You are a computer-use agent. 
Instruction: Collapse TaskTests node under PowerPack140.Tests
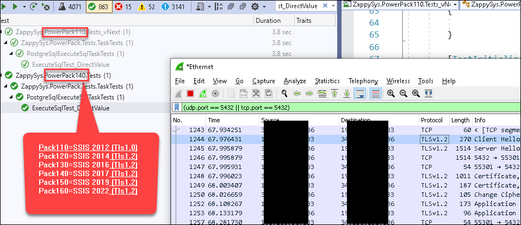point(5,86)
